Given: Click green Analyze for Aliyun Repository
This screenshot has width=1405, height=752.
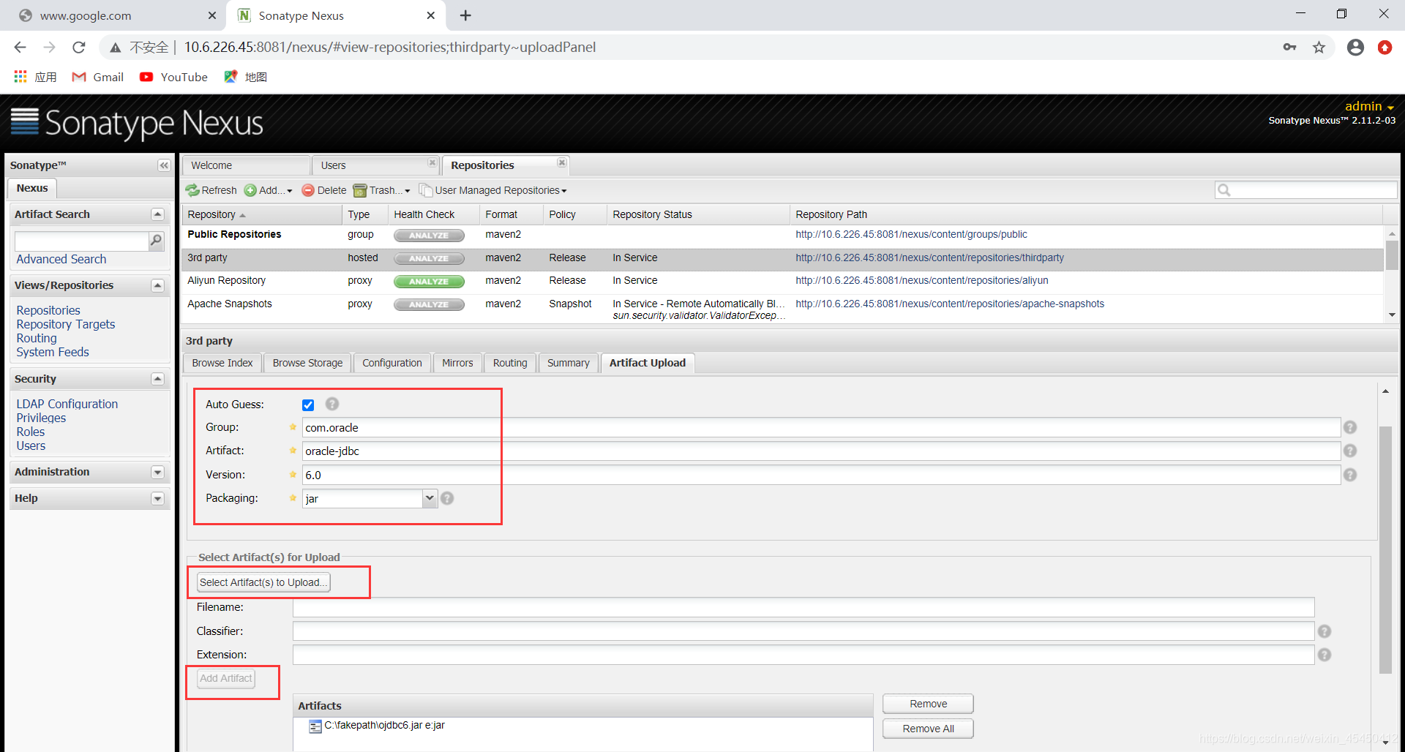Looking at the screenshot, I should click(x=429, y=282).
